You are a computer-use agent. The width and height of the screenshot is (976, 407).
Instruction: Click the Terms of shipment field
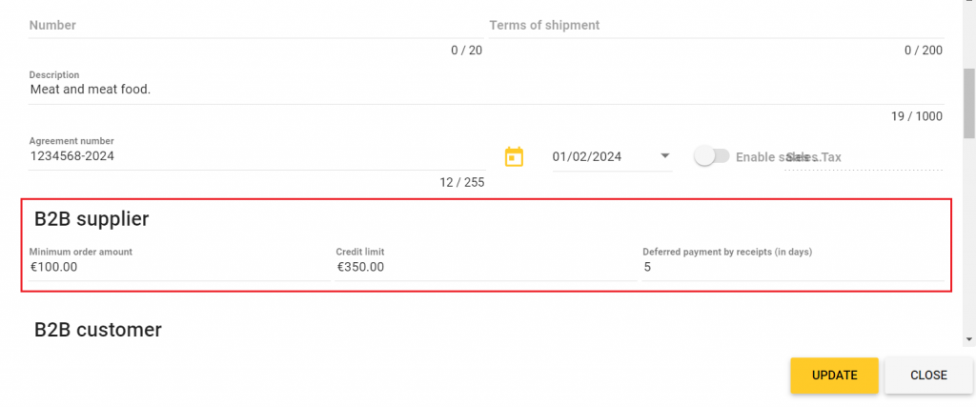pyautogui.click(x=715, y=26)
